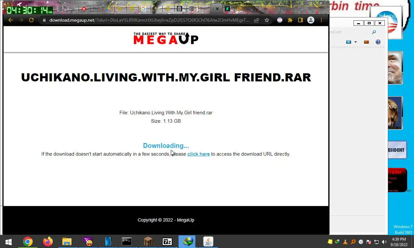Open Command Prompt from the taskbar

(127, 242)
